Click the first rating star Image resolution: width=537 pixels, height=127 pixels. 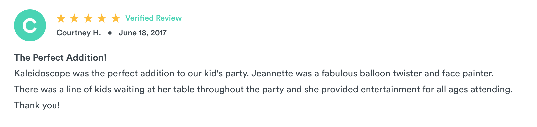click(x=61, y=18)
